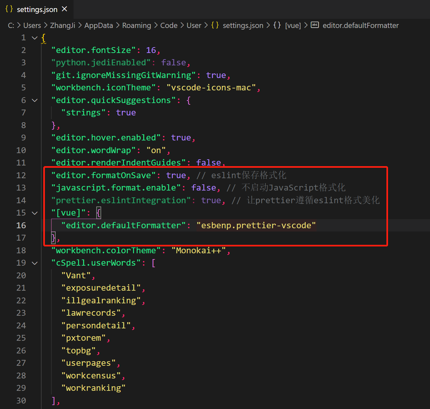The width and height of the screenshot is (430, 409).
Task: Click the [vue] breadcrumb item
Action: (293, 25)
